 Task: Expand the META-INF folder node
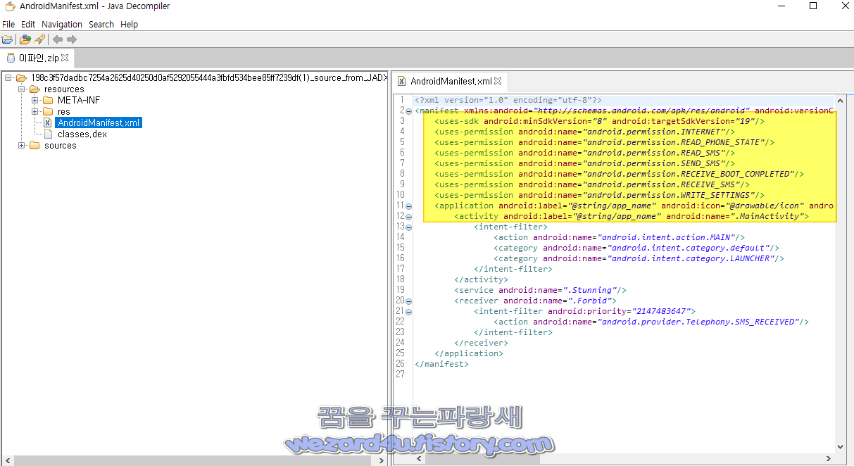click(34, 100)
